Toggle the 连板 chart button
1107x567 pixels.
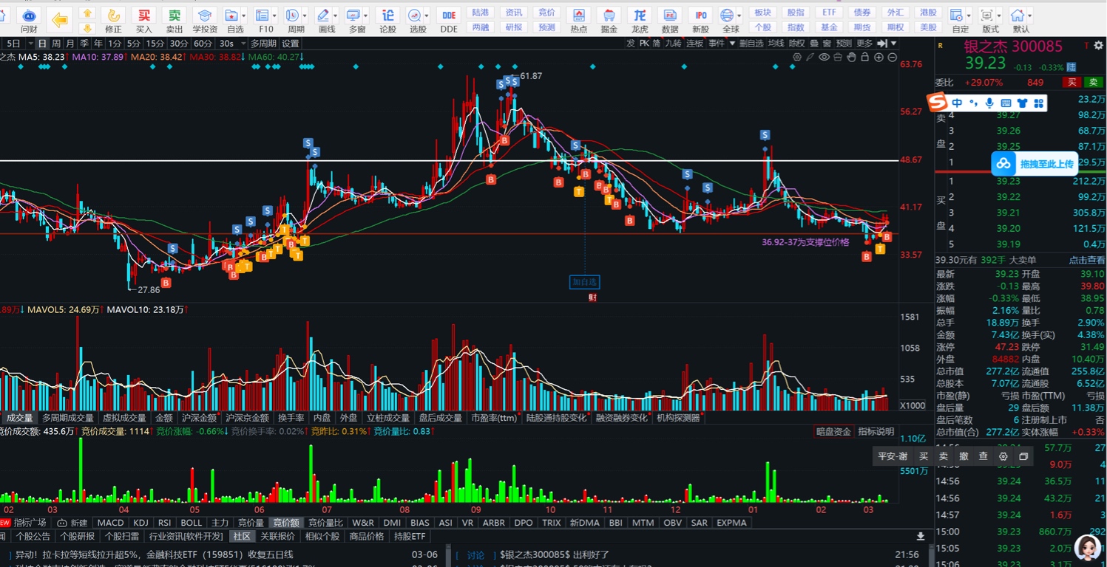695,44
